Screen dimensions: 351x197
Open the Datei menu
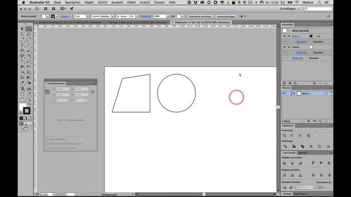click(57, 2)
